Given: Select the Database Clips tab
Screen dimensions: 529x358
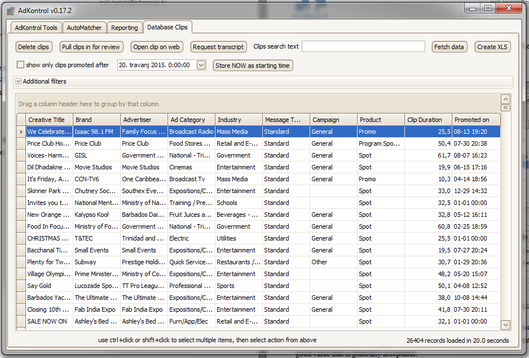Looking at the screenshot, I should pos(167,27).
